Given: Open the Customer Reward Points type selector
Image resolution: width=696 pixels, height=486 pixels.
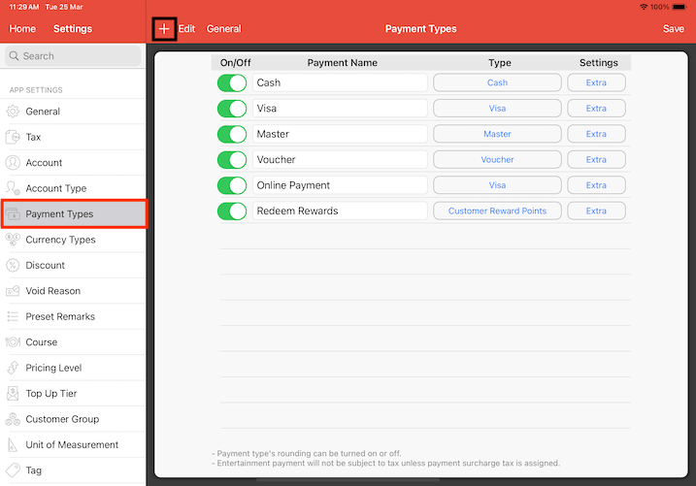Looking at the screenshot, I should pos(497,211).
